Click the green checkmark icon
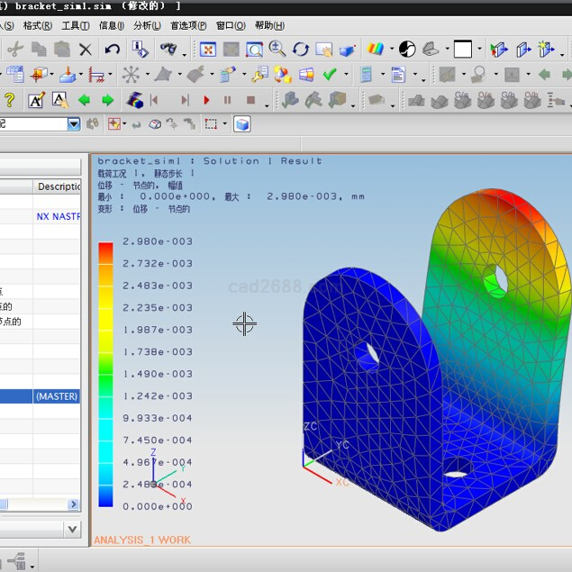This screenshot has height=572, width=572. [330, 75]
